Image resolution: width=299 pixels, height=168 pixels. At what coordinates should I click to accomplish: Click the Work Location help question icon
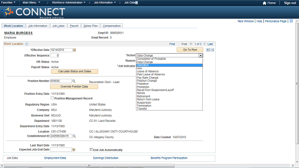27,44
